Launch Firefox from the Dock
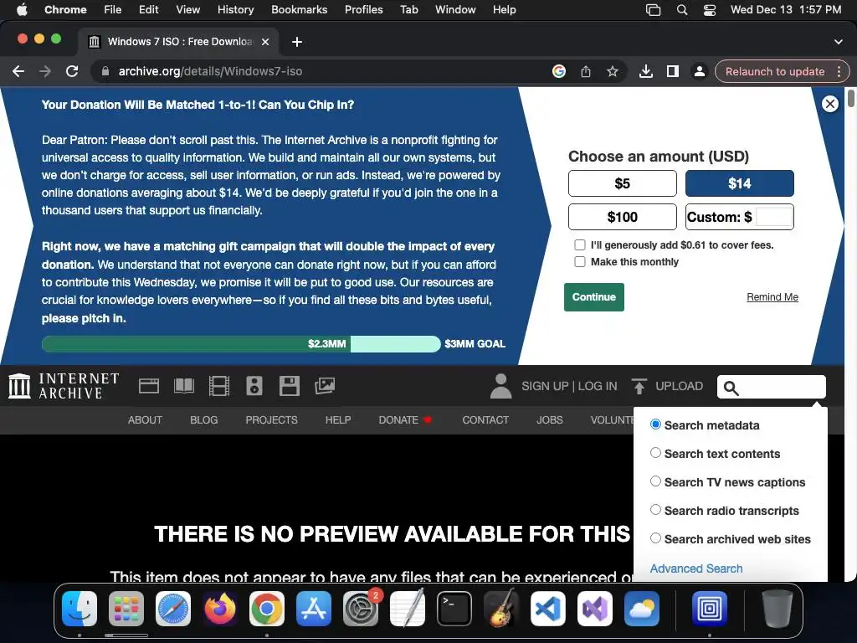The image size is (857, 643). click(x=220, y=608)
